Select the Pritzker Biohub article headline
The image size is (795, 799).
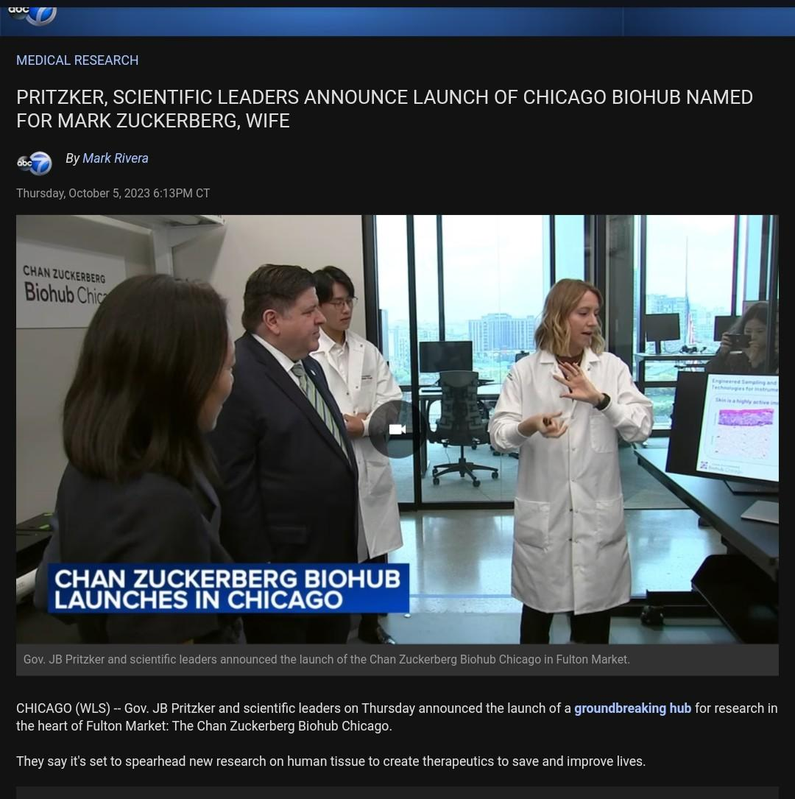coord(384,108)
